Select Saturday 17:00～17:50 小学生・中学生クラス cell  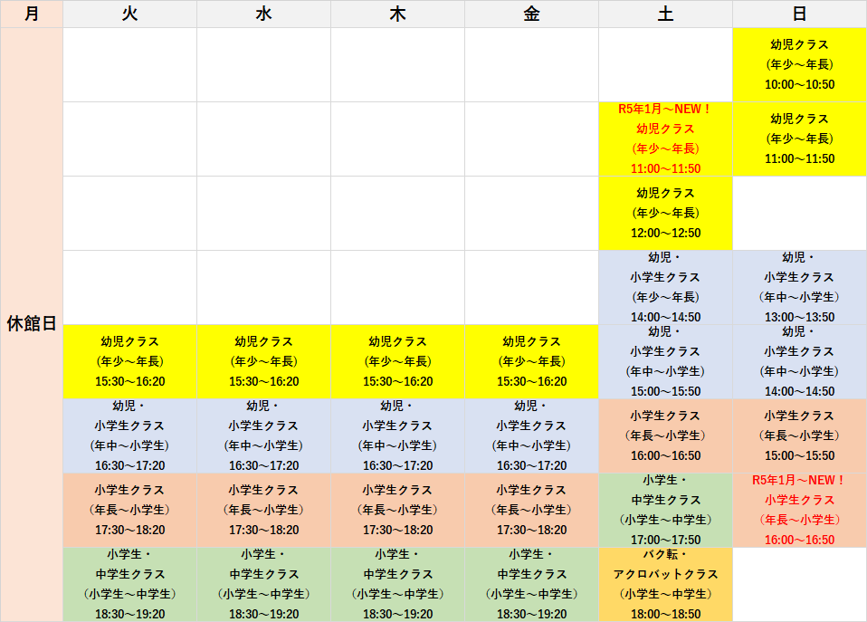665,510
